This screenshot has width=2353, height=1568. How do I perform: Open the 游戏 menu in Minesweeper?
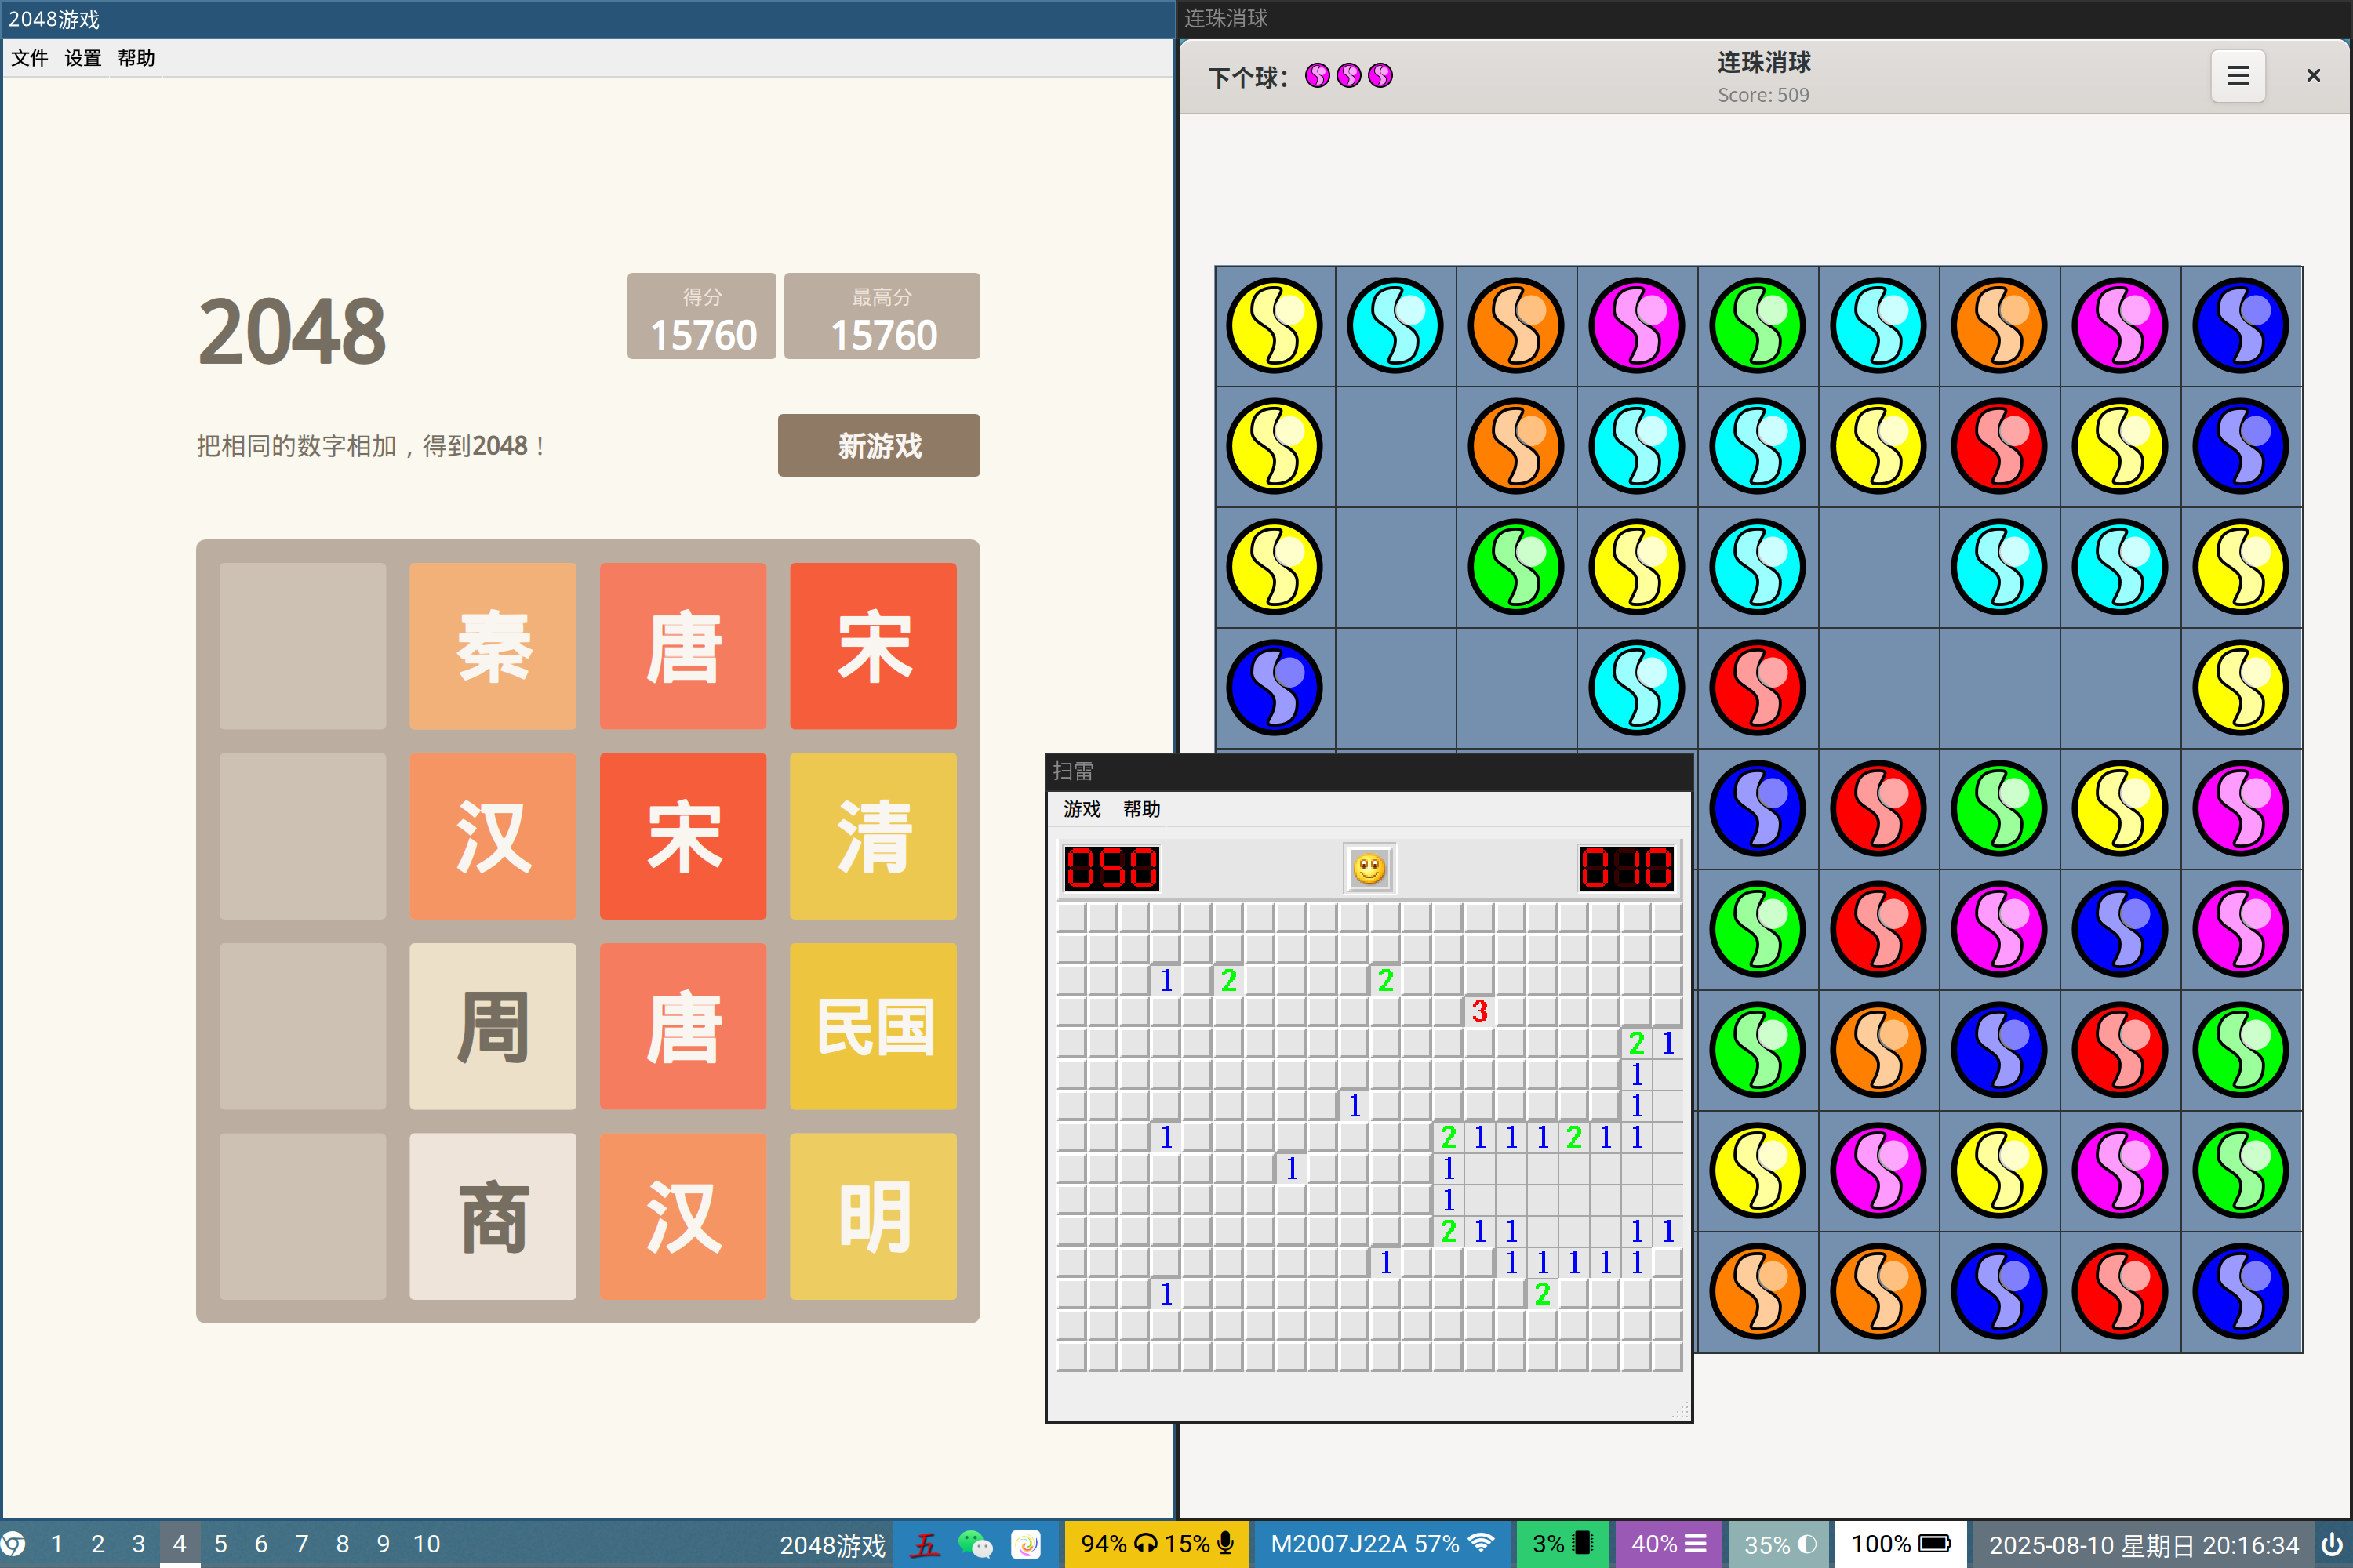click(1082, 809)
